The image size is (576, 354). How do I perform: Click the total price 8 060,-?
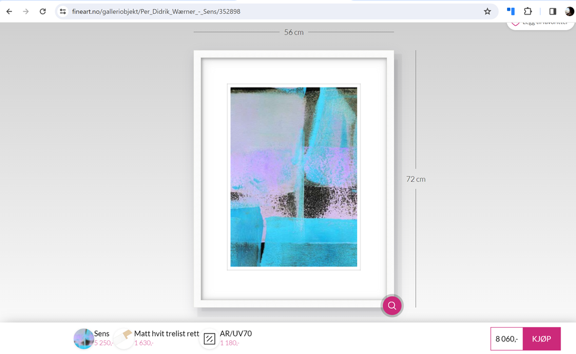(506, 338)
